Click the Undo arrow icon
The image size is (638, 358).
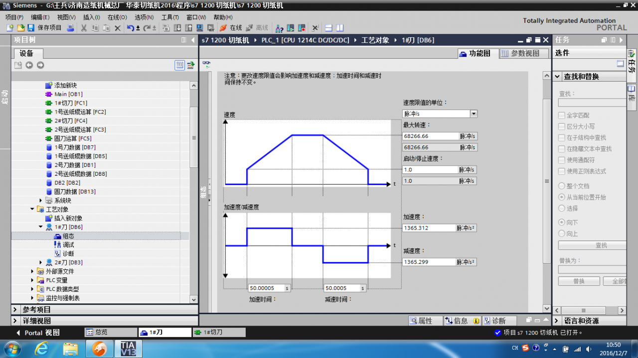130,28
